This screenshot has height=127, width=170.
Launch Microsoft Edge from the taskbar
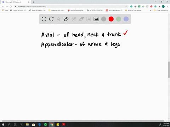click(39, 125)
